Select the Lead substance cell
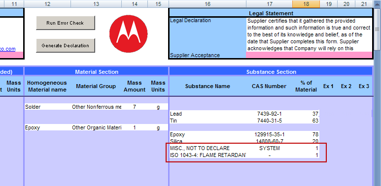Viewport: 381px width, 186px height. click(208, 114)
